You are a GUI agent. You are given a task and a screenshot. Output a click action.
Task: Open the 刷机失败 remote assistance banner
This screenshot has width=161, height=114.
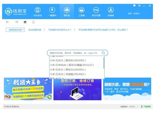[127, 89]
